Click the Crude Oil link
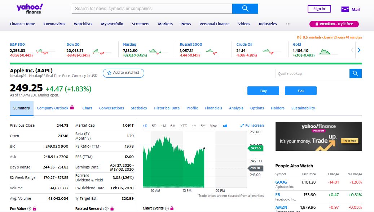This screenshot has height=212, width=374. click(244, 44)
